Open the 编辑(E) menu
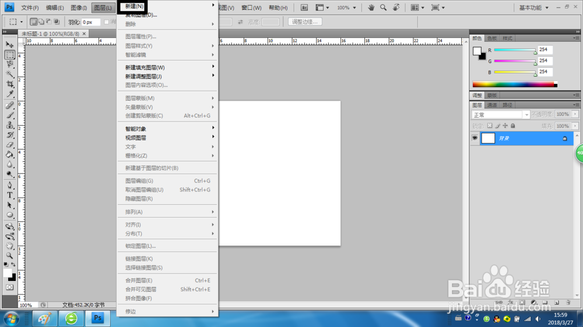The width and height of the screenshot is (583, 327). click(55, 8)
